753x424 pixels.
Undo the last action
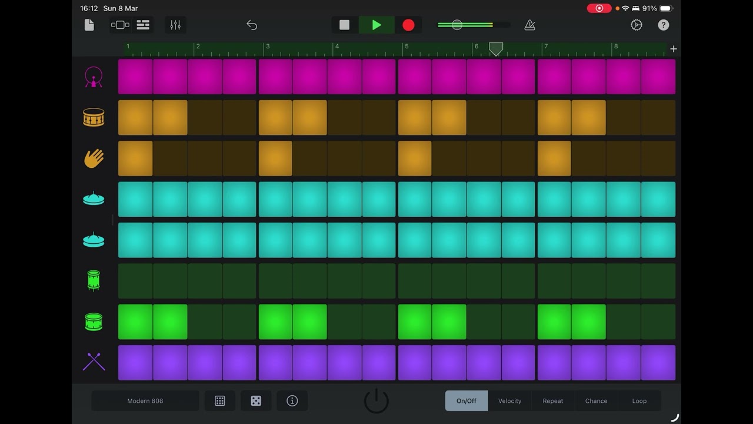coord(252,25)
